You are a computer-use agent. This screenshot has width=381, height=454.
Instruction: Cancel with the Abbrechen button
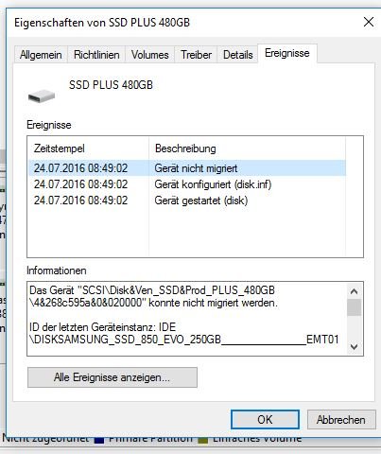point(341,420)
